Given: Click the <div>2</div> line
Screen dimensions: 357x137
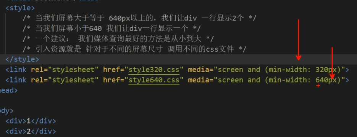Looking at the screenshot, I should click(x=31, y=131).
